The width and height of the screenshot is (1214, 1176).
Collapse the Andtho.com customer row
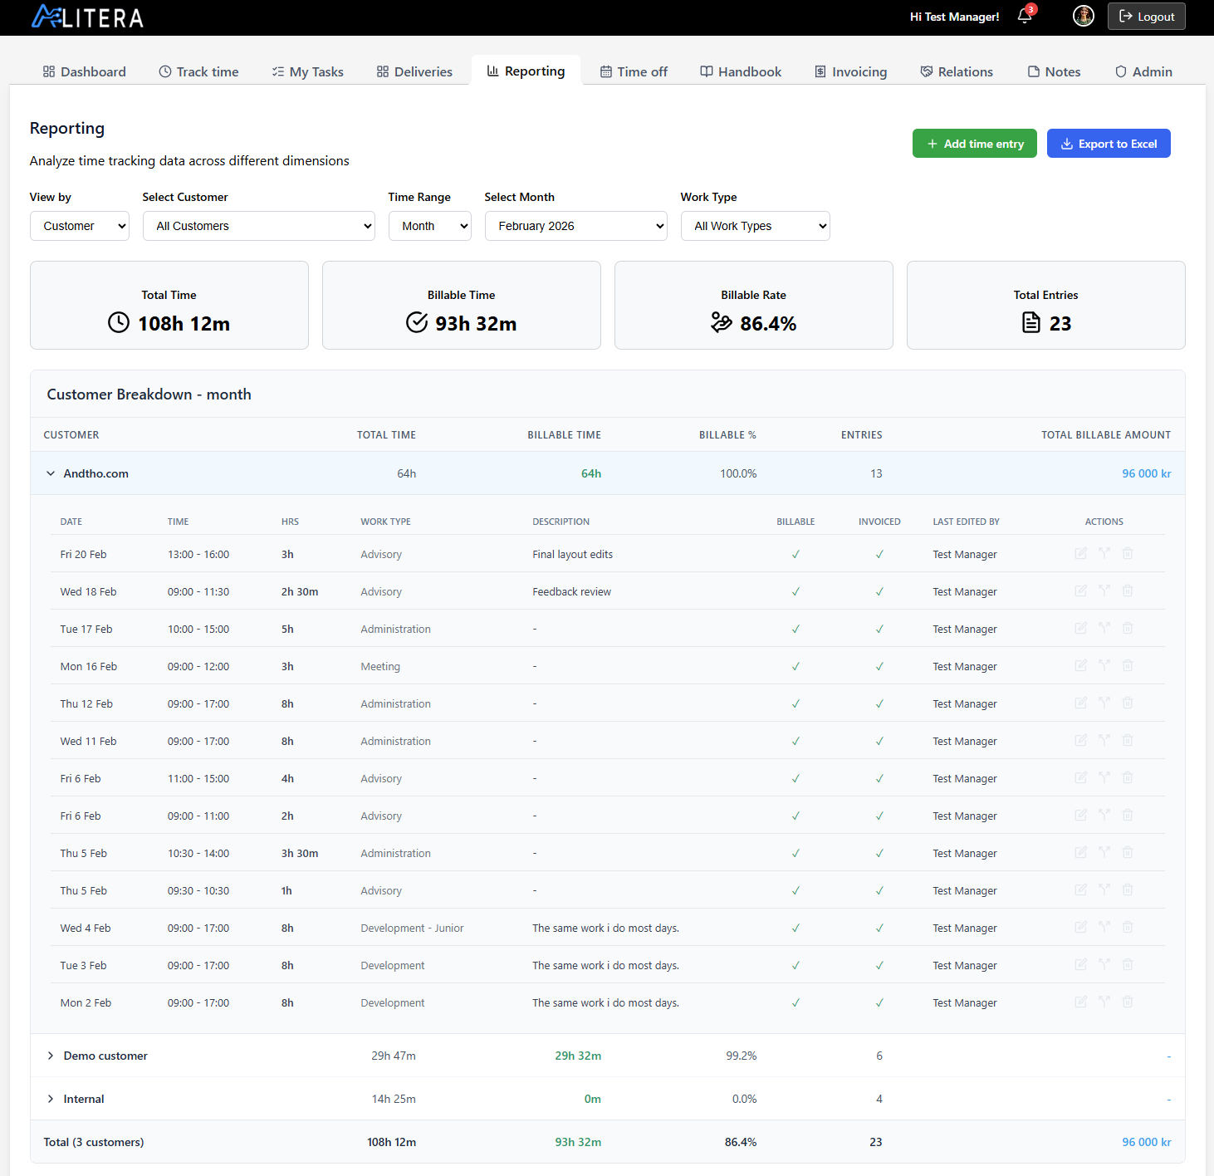click(x=51, y=473)
